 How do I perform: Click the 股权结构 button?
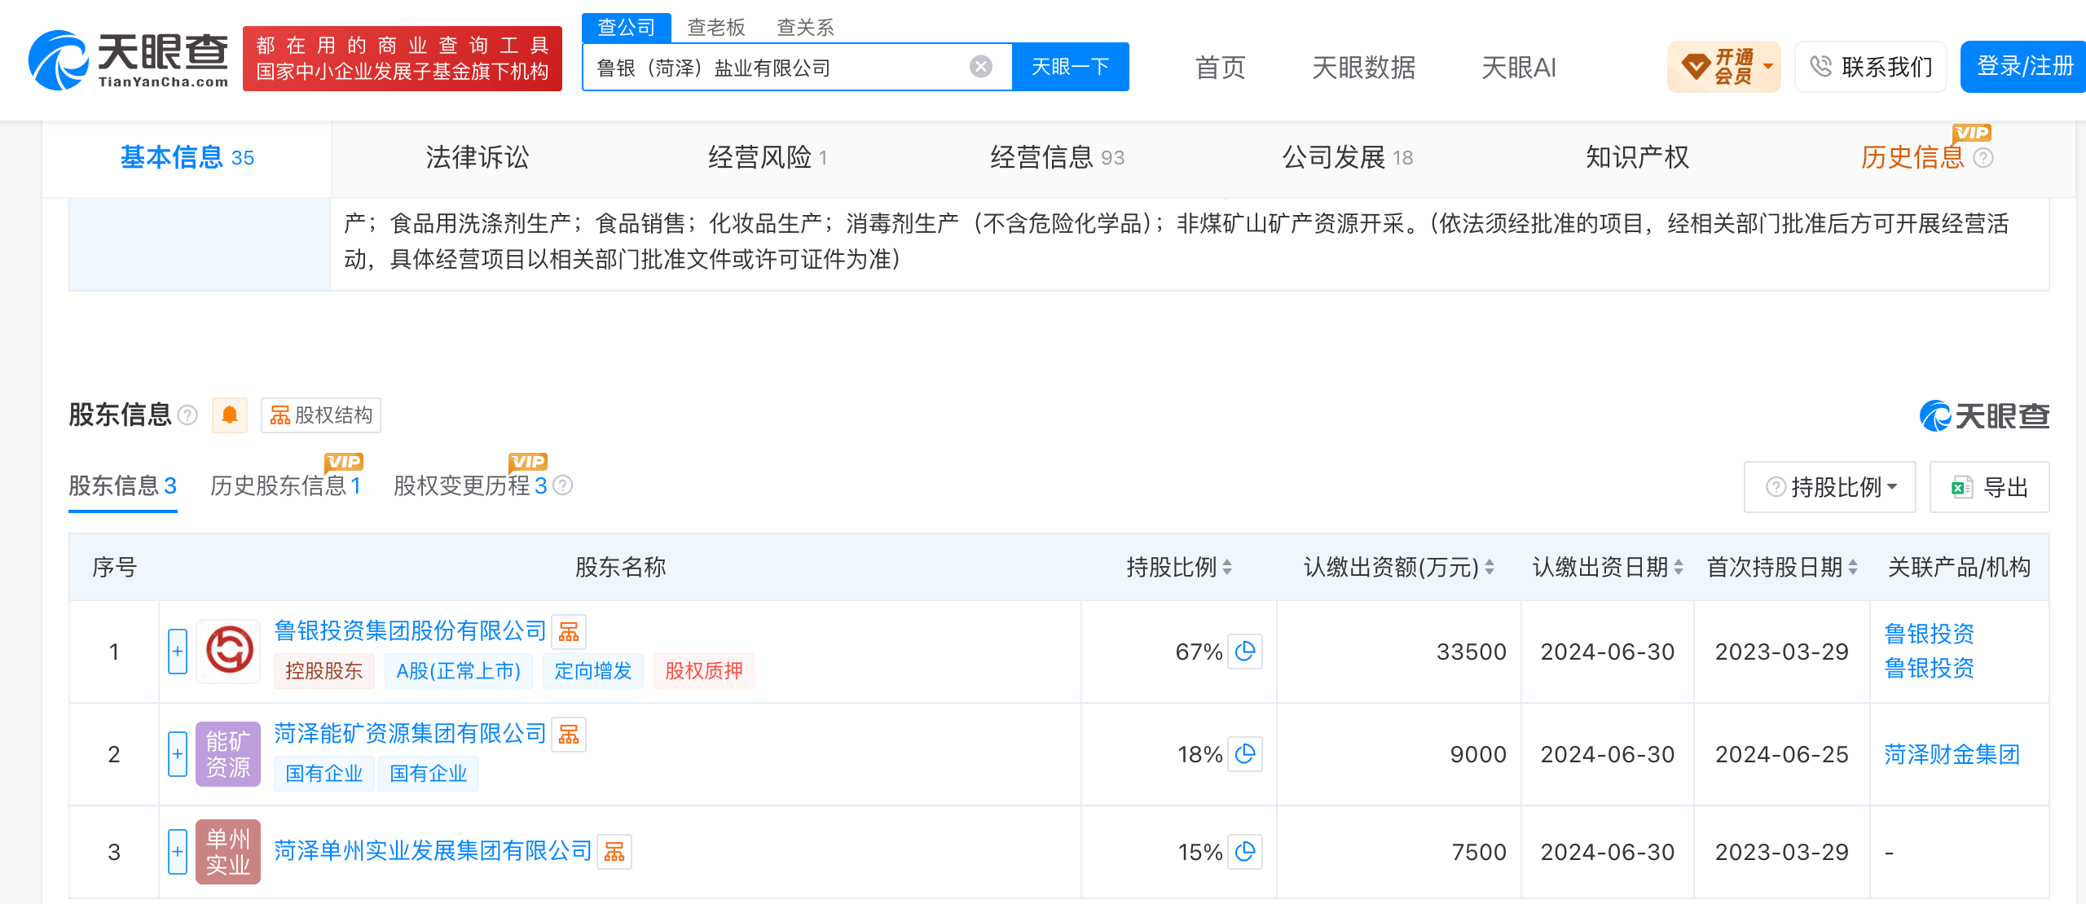pyautogui.click(x=321, y=415)
